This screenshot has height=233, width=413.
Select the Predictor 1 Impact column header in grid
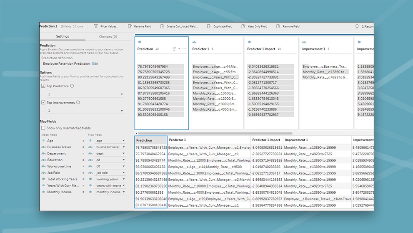click(266, 140)
